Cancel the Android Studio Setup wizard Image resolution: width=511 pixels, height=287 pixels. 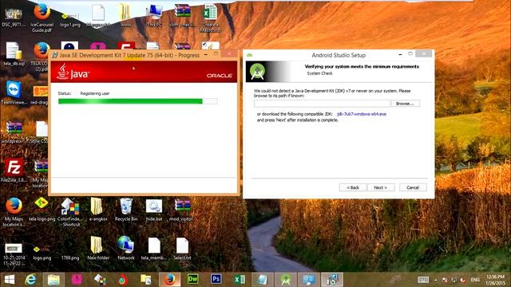click(x=413, y=187)
